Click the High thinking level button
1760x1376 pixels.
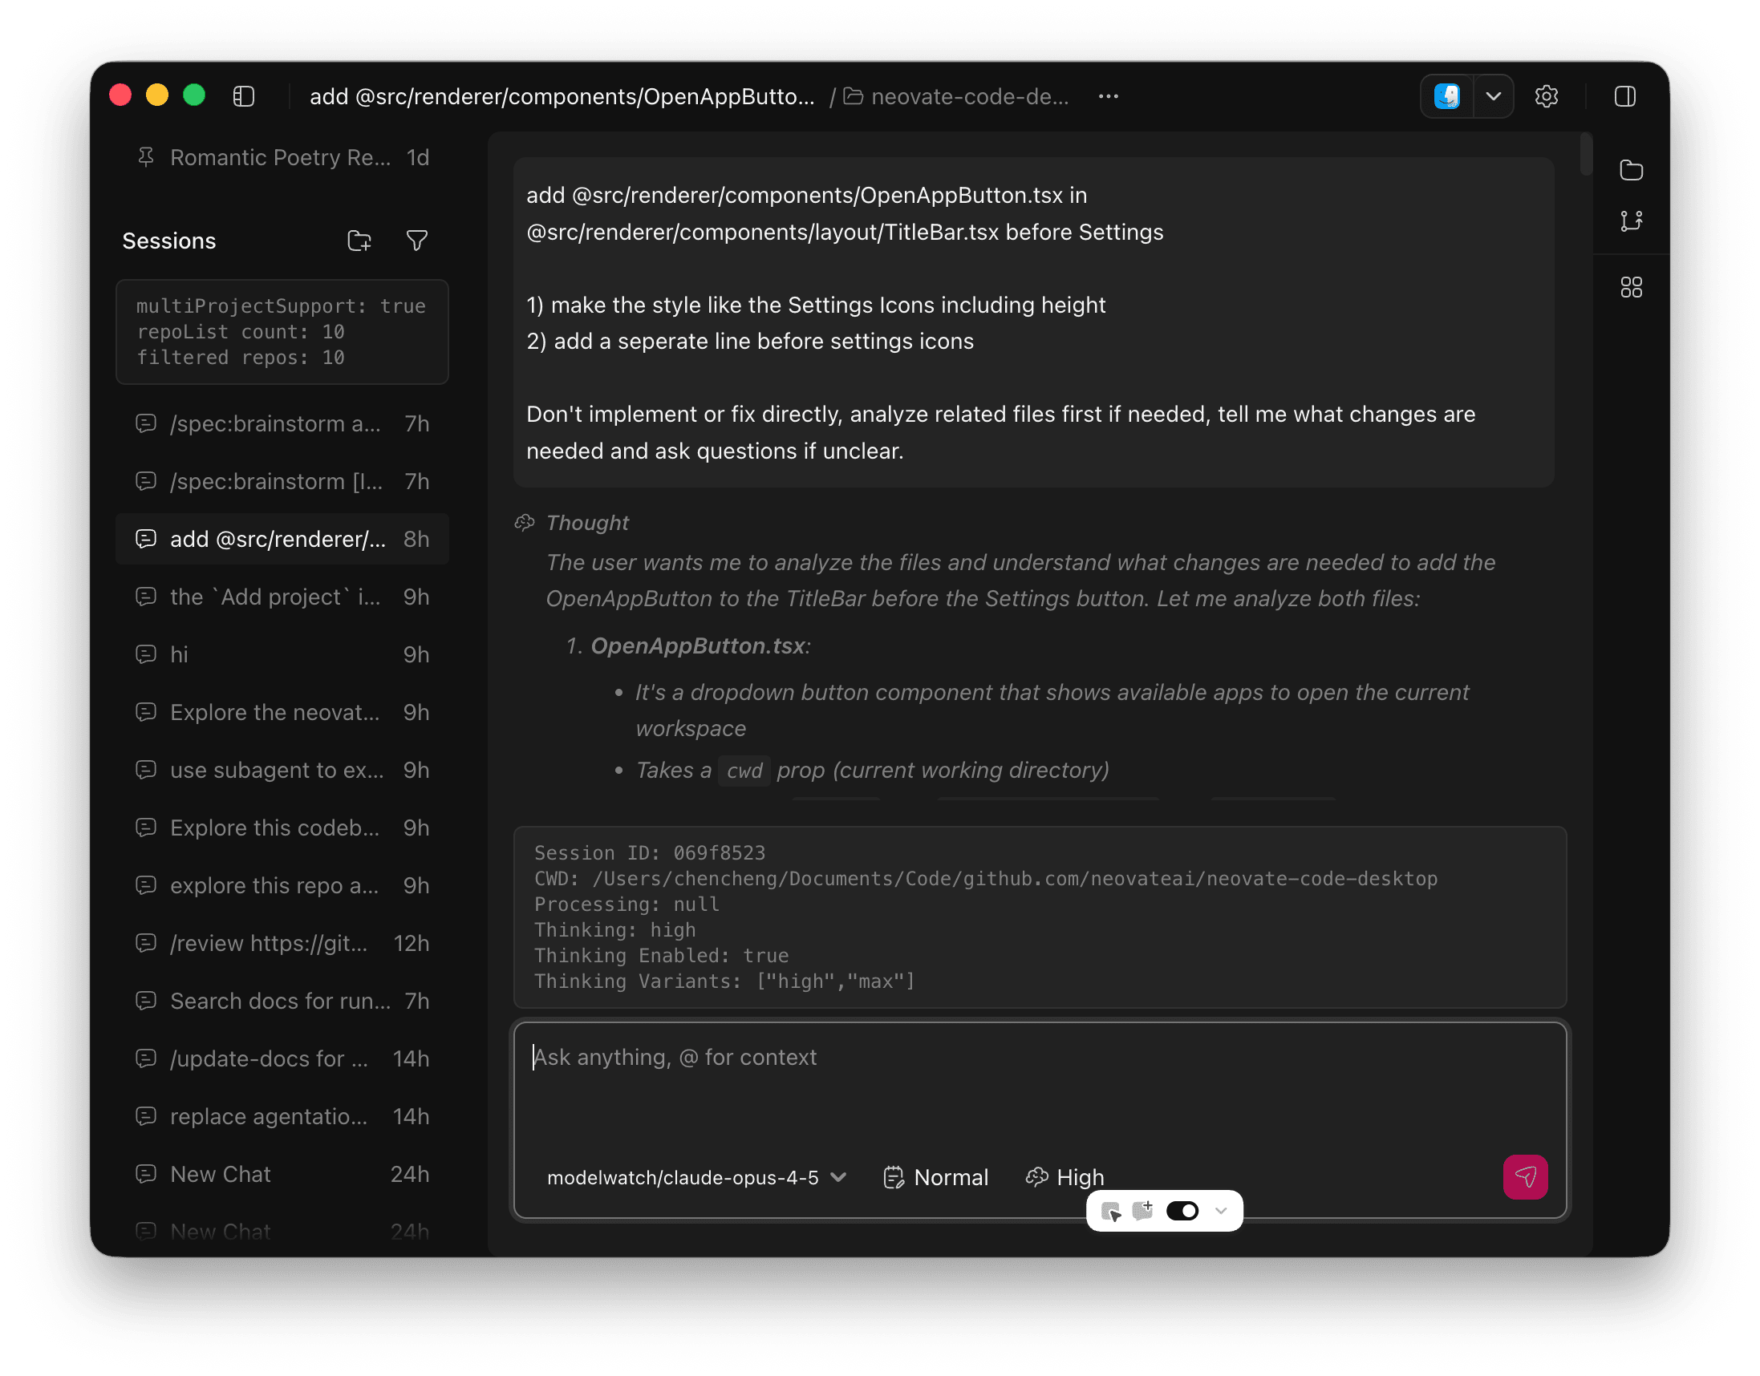click(1065, 1177)
